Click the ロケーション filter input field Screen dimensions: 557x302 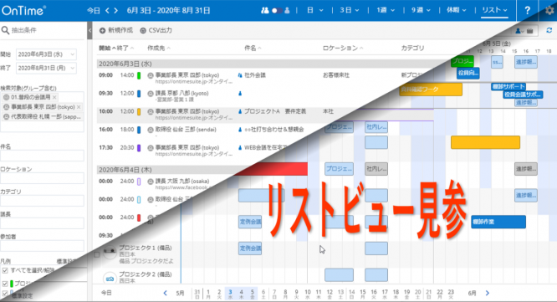click(x=42, y=178)
